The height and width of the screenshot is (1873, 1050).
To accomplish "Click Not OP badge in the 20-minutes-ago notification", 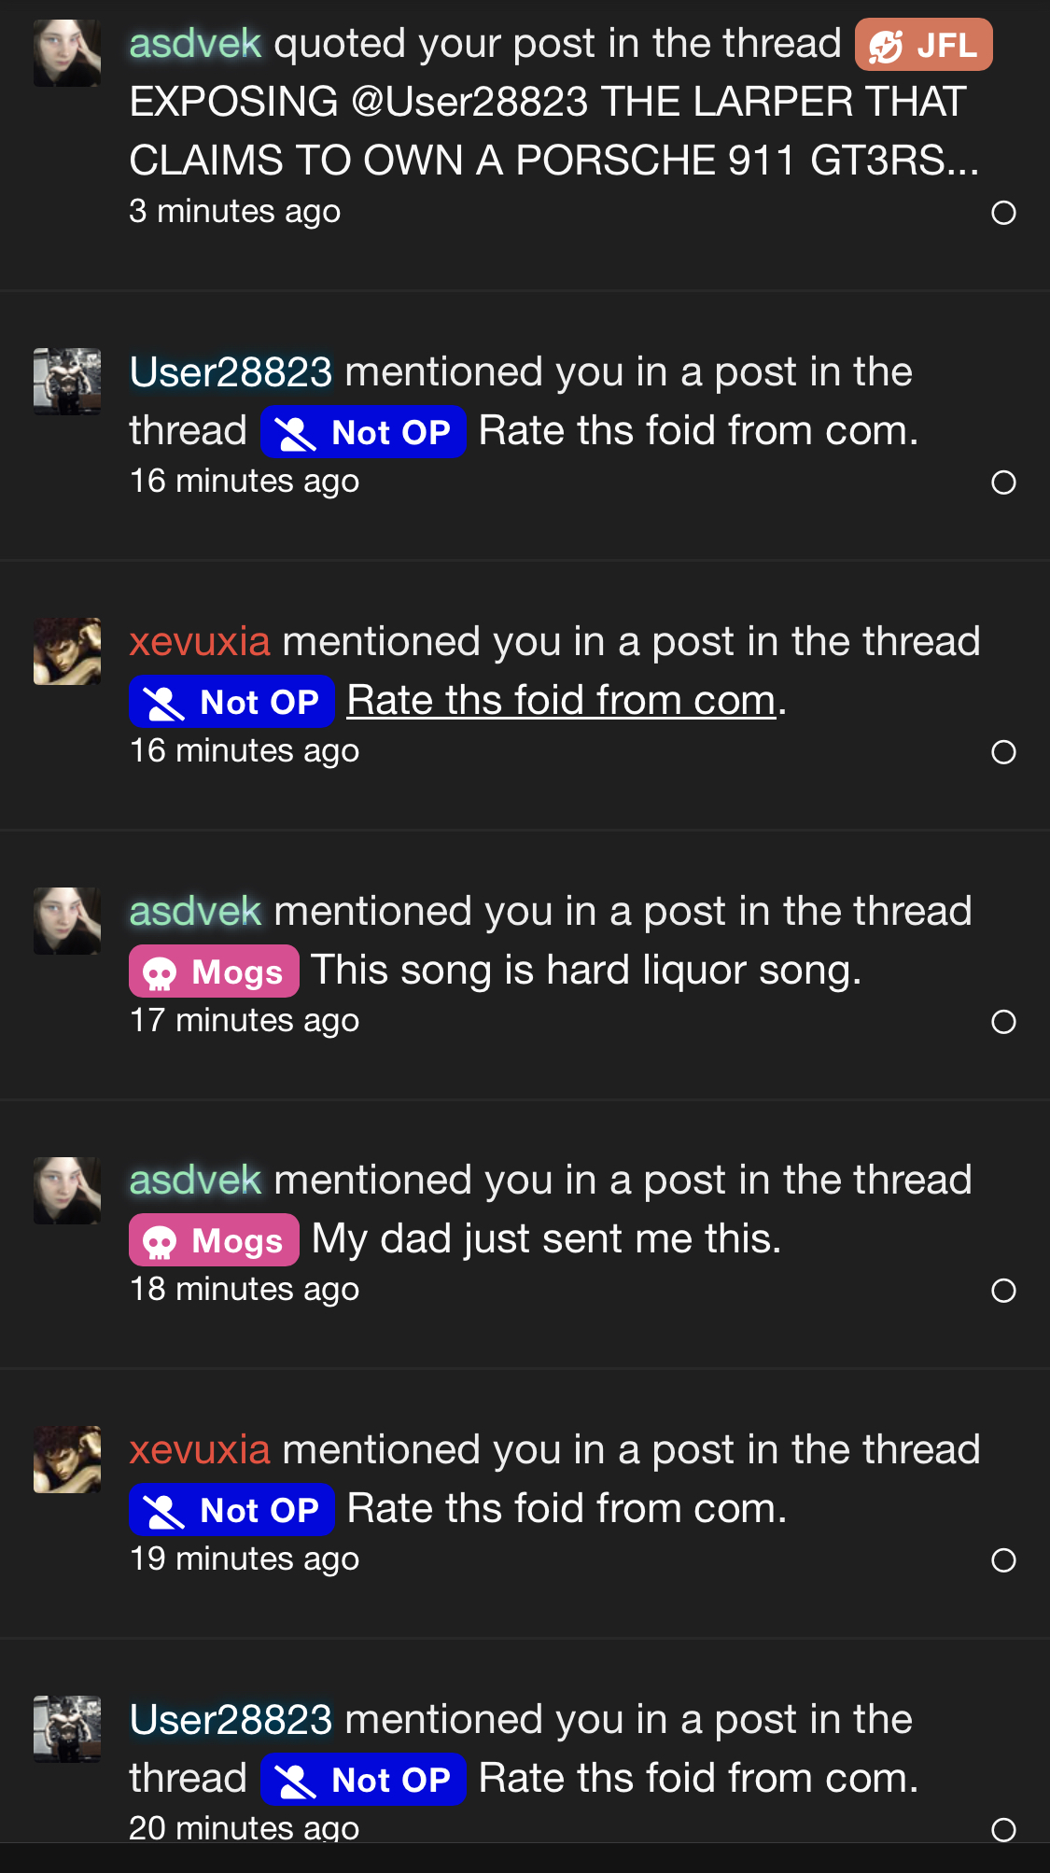I will [x=363, y=1780].
